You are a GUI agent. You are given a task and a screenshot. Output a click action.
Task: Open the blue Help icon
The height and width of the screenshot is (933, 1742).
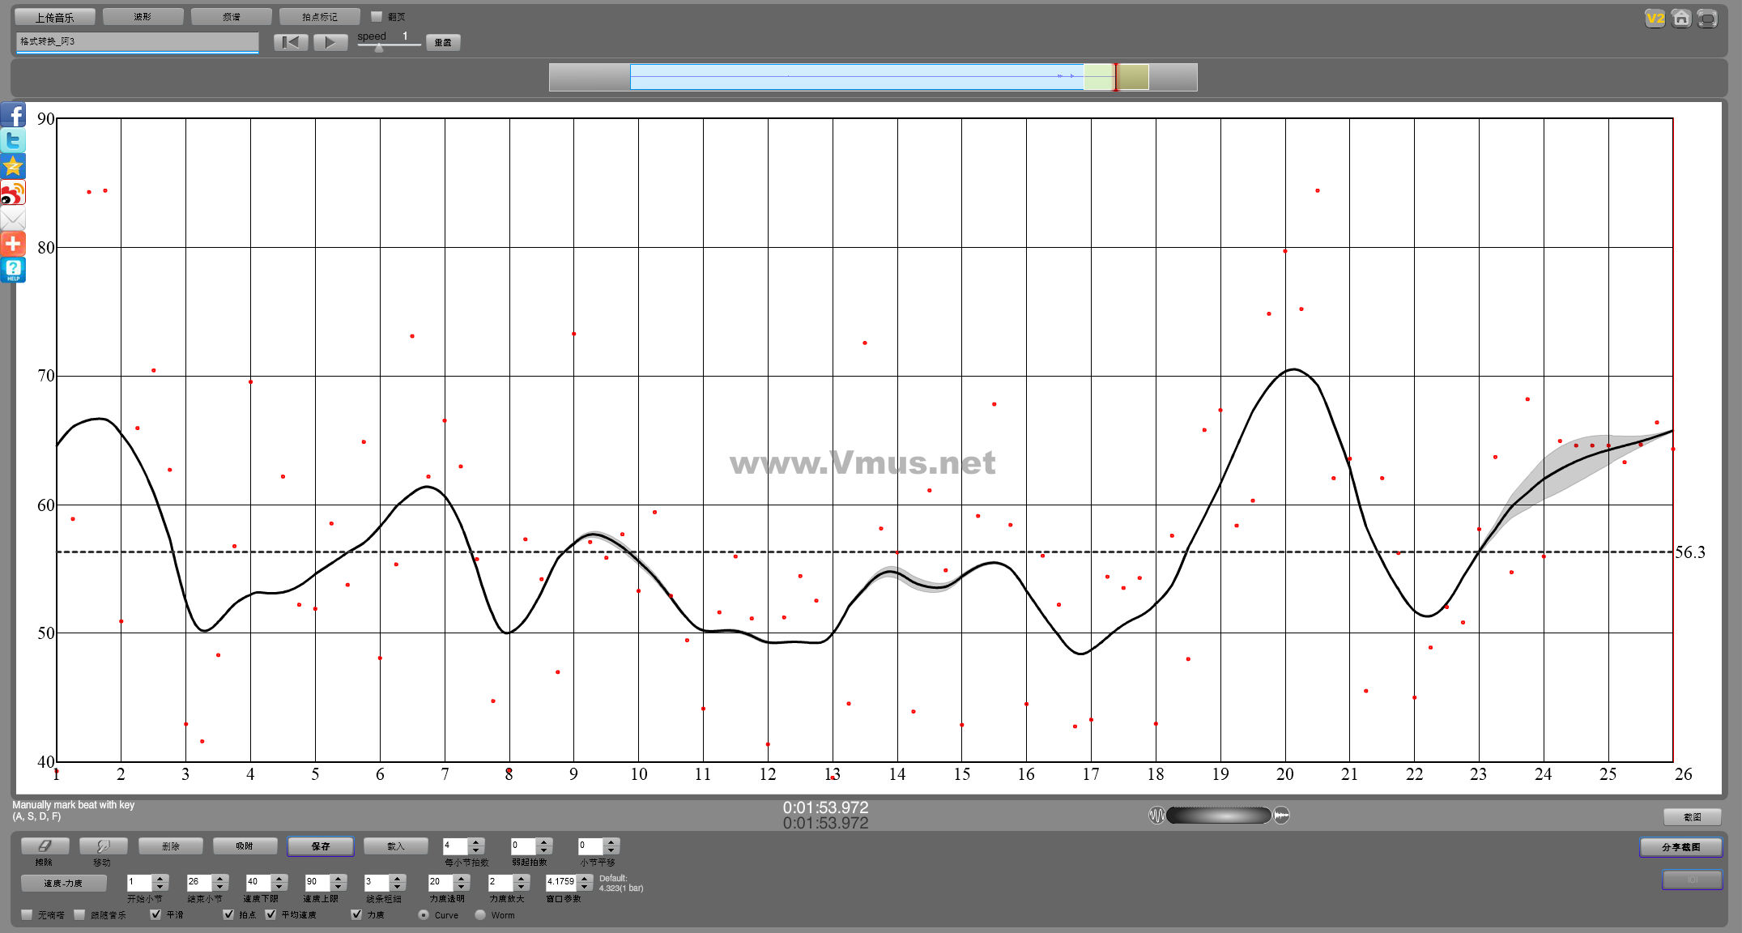pos(13,270)
